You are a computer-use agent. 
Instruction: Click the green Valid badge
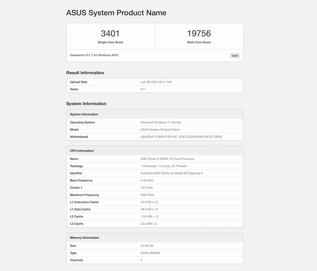click(x=235, y=55)
